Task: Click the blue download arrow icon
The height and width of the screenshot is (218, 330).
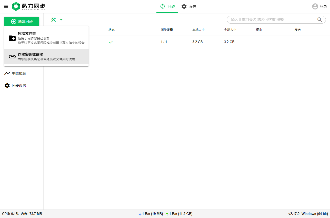Action: pyautogui.click(x=140, y=214)
